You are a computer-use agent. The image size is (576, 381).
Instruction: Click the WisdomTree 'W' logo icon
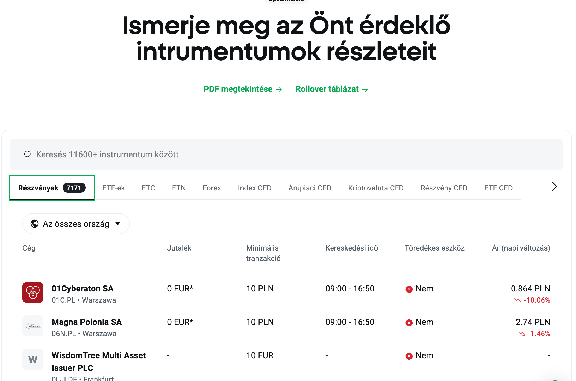pos(33,359)
